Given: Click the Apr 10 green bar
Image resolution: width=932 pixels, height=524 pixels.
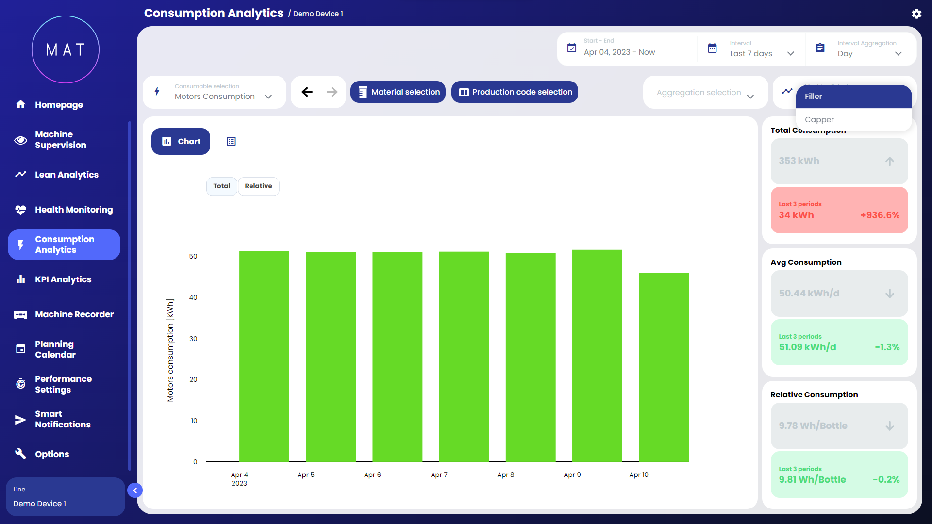Looking at the screenshot, I should tap(663, 367).
